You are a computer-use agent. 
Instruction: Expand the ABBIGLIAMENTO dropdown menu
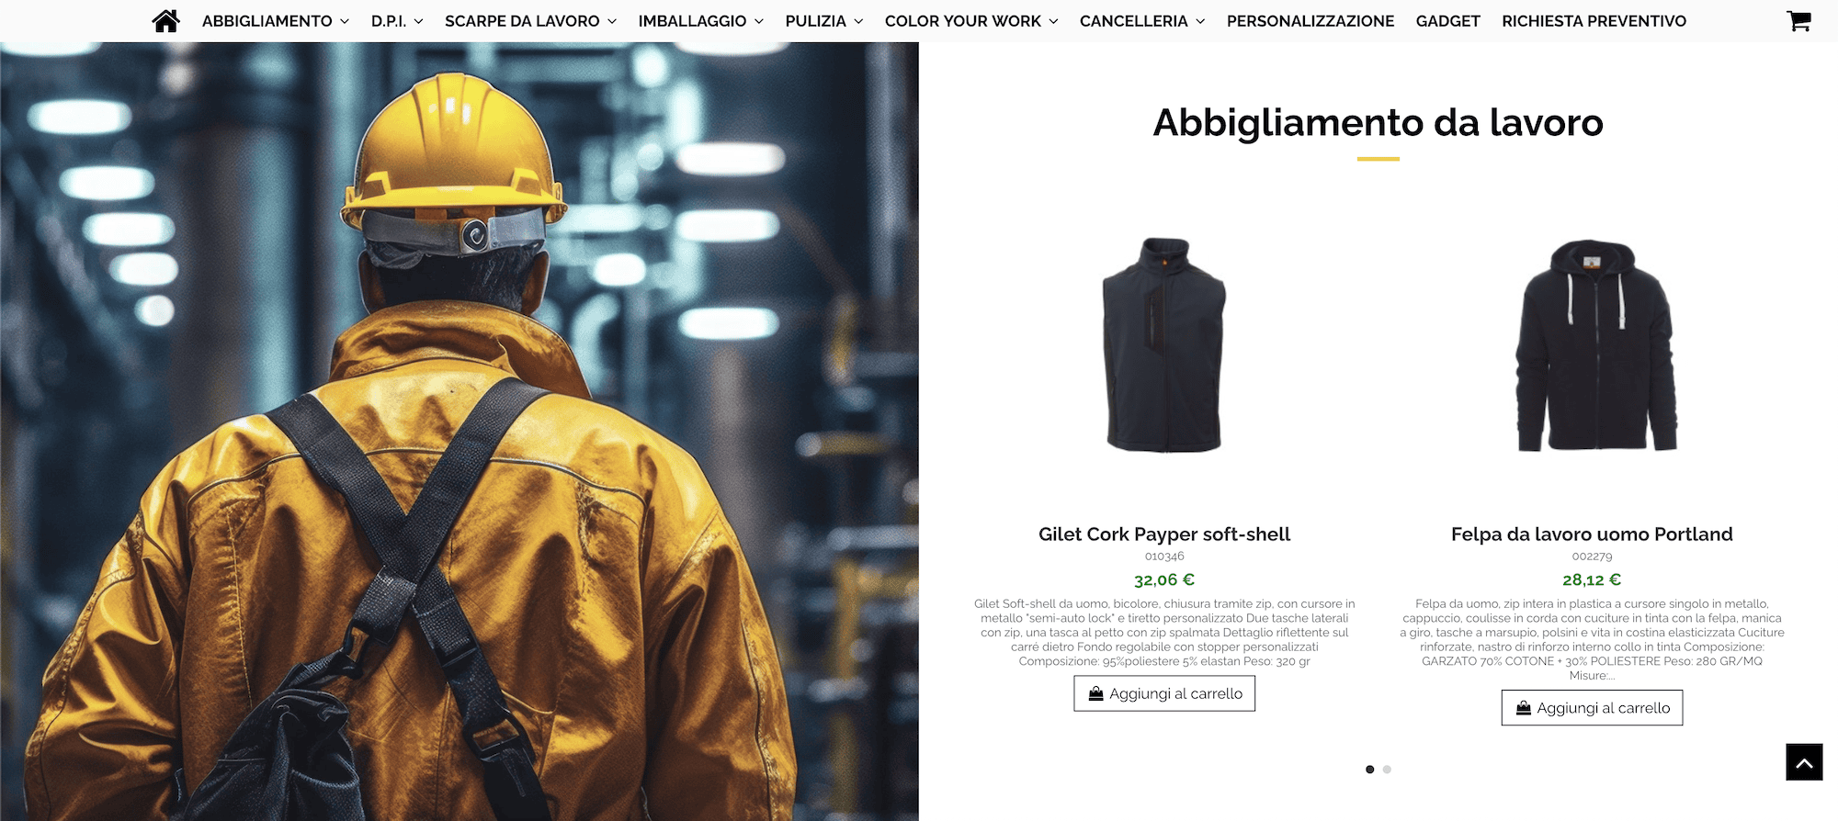coord(276,21)
